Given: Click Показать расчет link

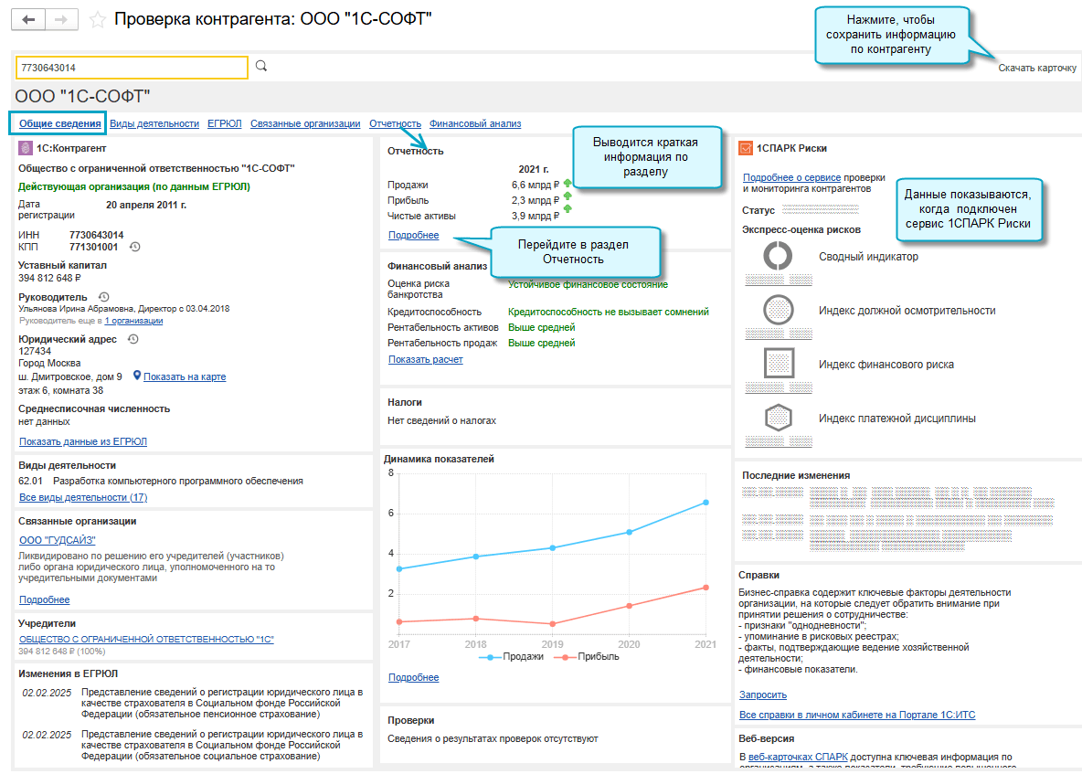Looking at the screenshot, I should [425, 359].
